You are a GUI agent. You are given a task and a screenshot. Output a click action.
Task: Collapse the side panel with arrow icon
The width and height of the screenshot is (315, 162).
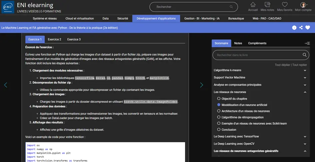(307, 43)
